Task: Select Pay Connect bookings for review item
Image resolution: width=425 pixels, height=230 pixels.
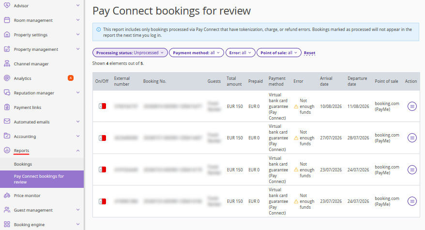Action: click(42, 179)
